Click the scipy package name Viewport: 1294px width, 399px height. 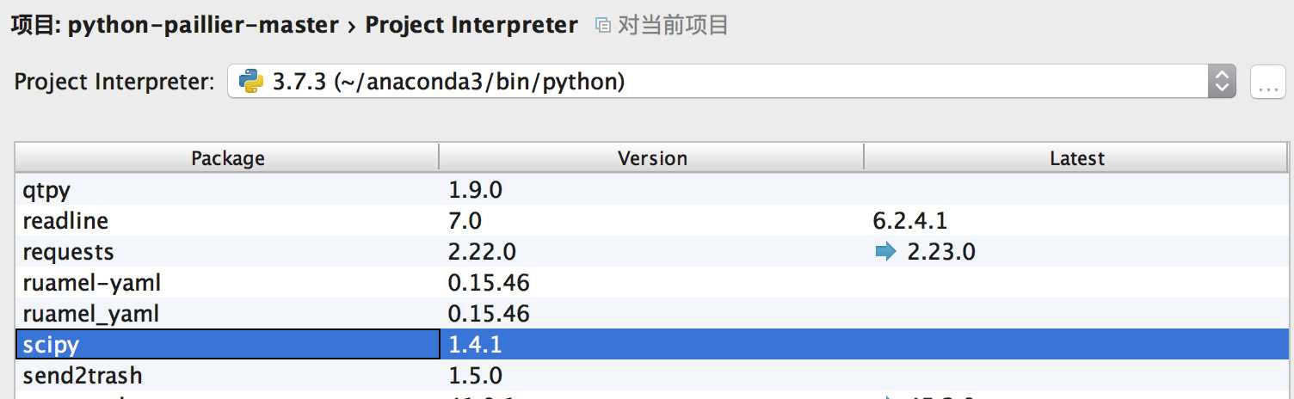(x=51, y=345)
